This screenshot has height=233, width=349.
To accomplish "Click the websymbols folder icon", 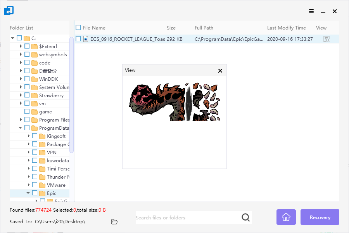I will point(35,55).
